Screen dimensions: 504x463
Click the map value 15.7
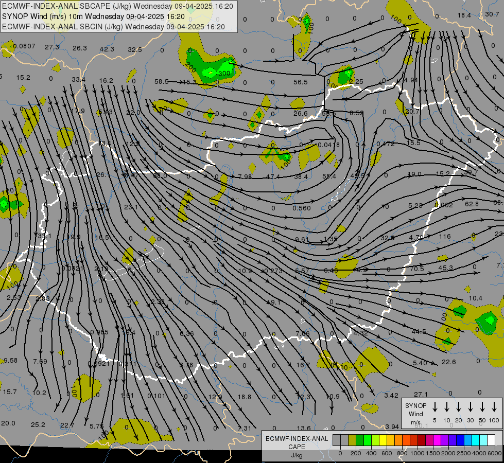point(10,392)
